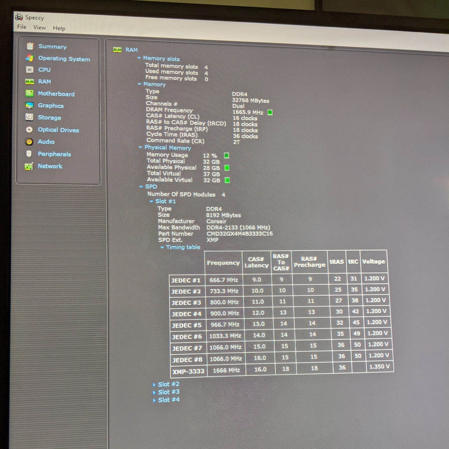Expand Slot #2

pos(154,385)
